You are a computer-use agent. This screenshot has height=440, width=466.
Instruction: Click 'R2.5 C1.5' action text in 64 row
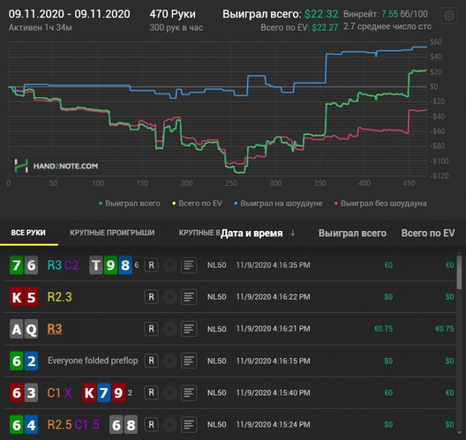click(x=73, y=425)
